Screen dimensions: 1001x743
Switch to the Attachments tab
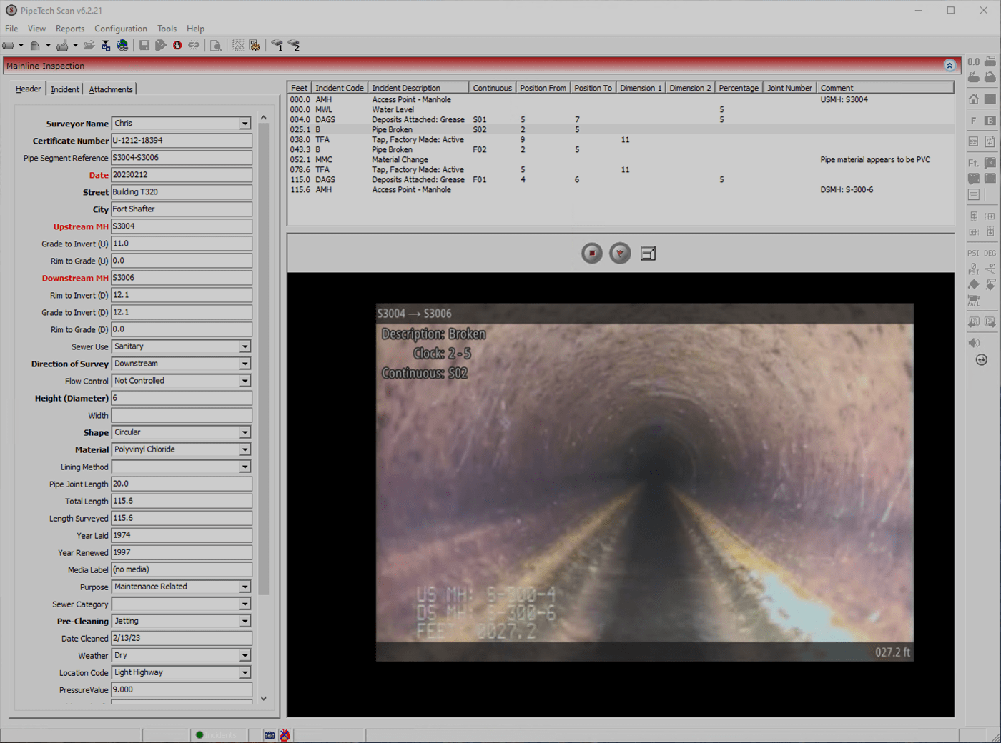click(111, 89)
